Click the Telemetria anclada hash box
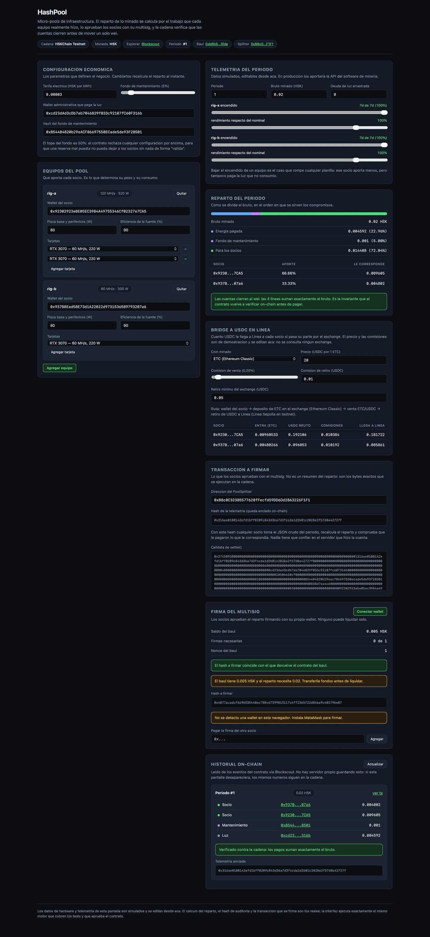Viewport: 430px width, 937px height. click(x=299, y=870)
